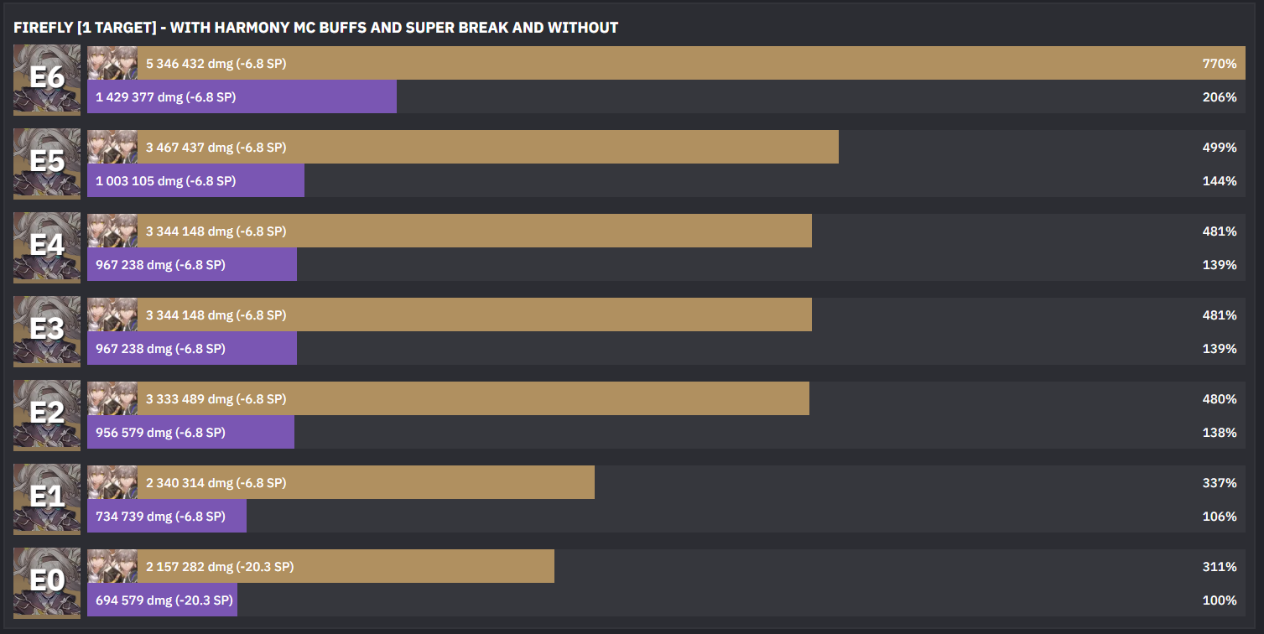1264x634 pixels.
Task: Click the Firefly [1 Target] chart title
Action: [316, 28]
